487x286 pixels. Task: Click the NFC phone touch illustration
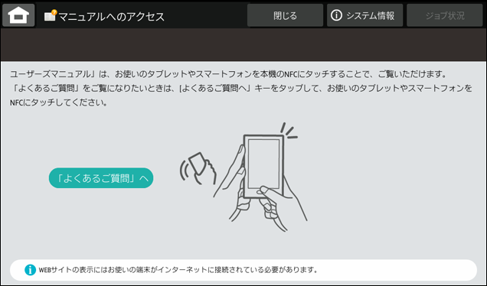[x=243, y=177]
